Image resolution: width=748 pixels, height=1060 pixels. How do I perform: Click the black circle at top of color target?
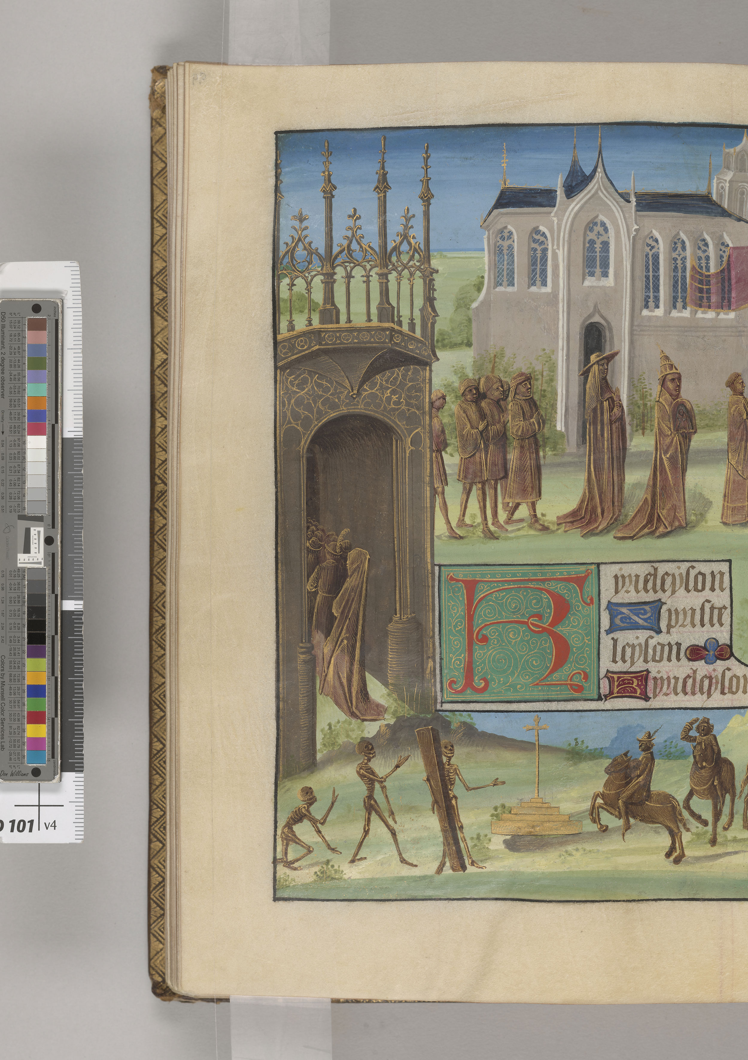[x=37, y=309]
